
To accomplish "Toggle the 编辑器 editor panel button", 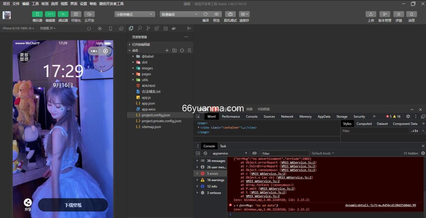I will click(50, 14).
